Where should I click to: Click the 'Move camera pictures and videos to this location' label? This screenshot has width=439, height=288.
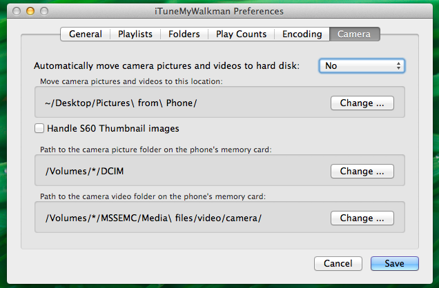click(131, 81)
